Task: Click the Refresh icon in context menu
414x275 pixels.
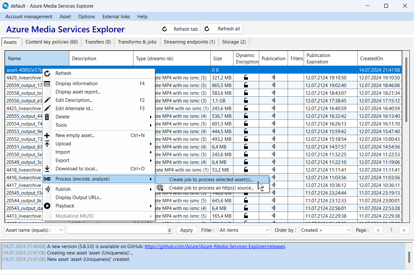Action: (47, 74)
